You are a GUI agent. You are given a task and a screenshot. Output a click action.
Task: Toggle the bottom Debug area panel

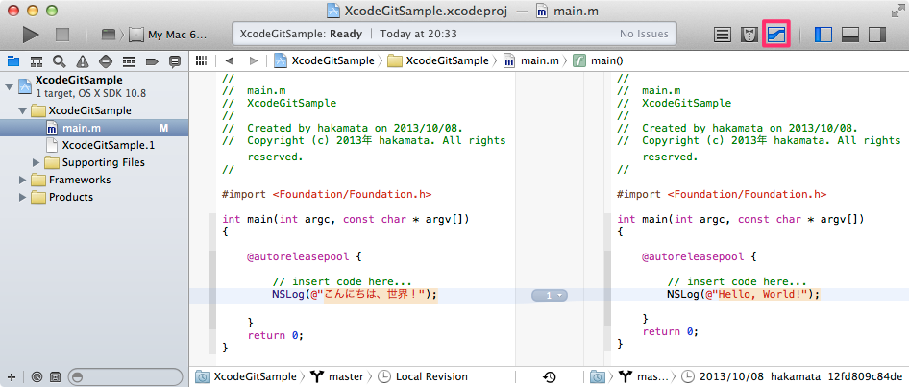(849, 35)
